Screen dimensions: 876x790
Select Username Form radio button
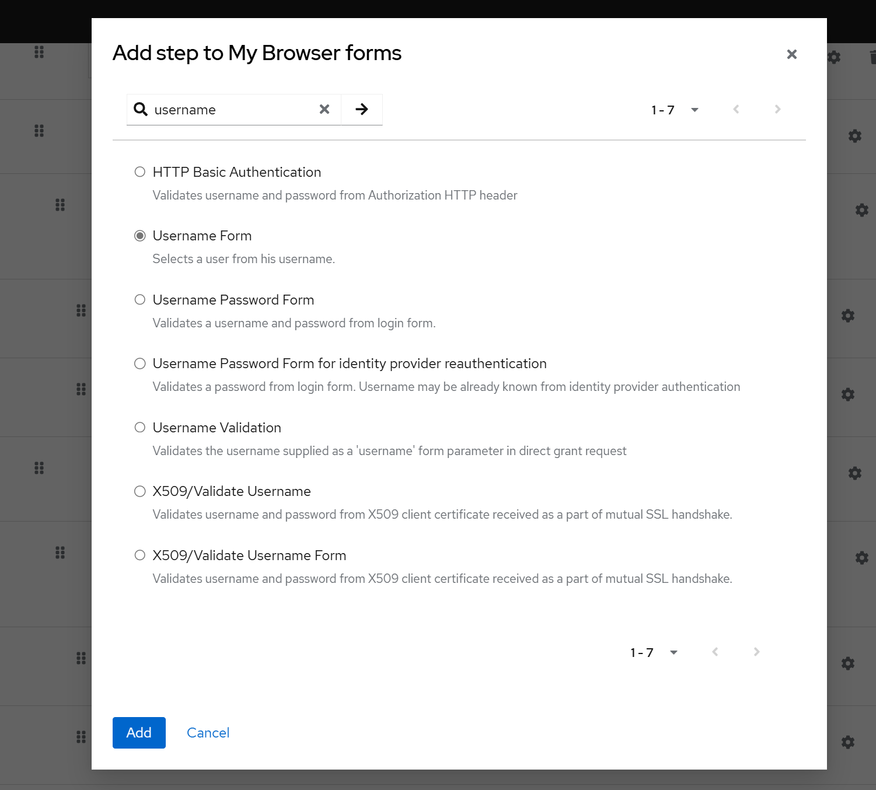pos(140,236)
